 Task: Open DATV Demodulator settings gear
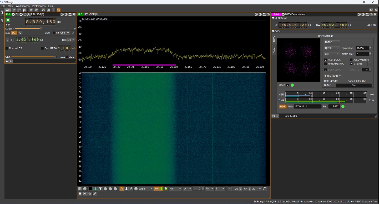[283, 14]
